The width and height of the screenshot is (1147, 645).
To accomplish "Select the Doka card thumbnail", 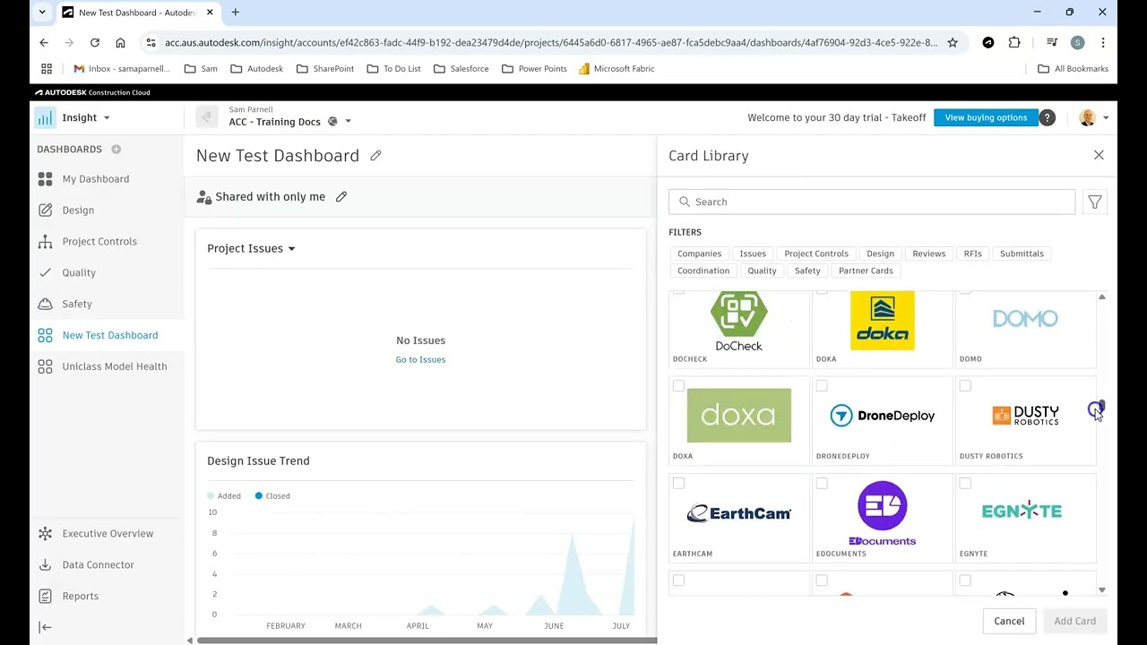I will coord(883,321).
